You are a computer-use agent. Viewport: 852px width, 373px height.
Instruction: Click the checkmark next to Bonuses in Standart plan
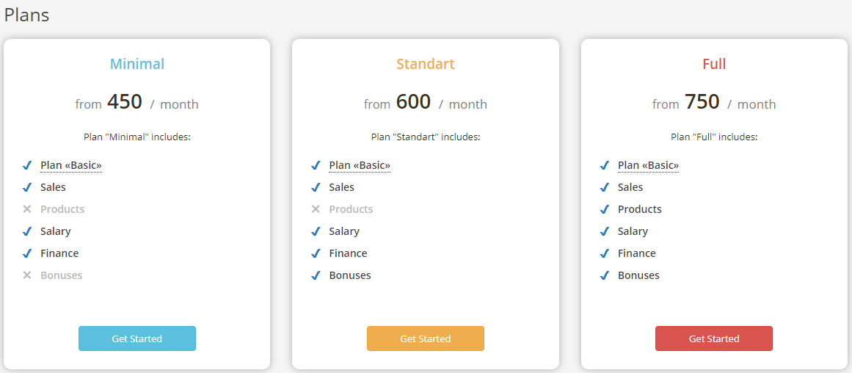click(x=316, y=275)
